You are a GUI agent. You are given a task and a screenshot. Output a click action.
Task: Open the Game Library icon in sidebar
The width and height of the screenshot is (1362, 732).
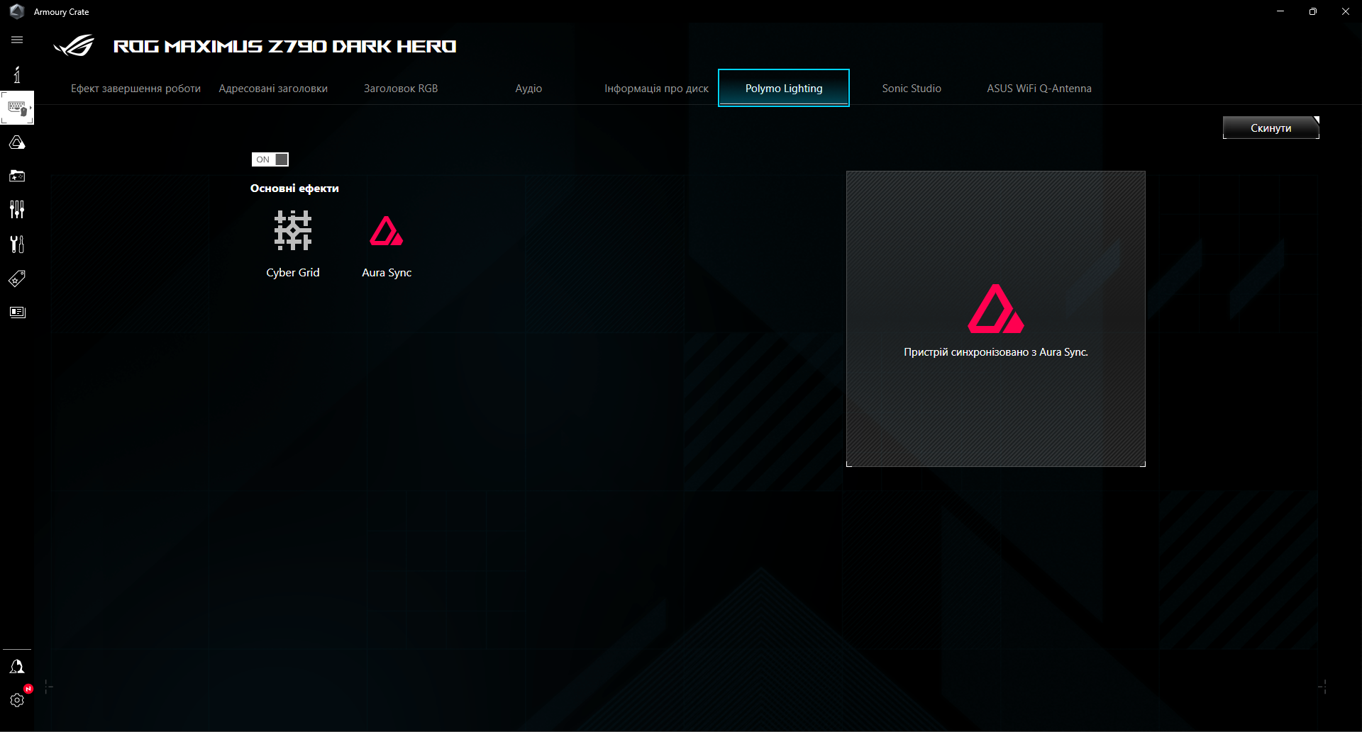[17, 176]
